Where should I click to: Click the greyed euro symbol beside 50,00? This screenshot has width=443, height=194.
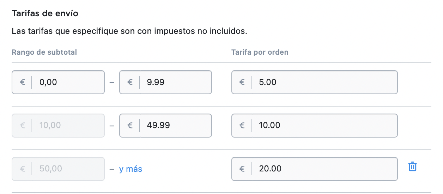(x=23, y=169)
